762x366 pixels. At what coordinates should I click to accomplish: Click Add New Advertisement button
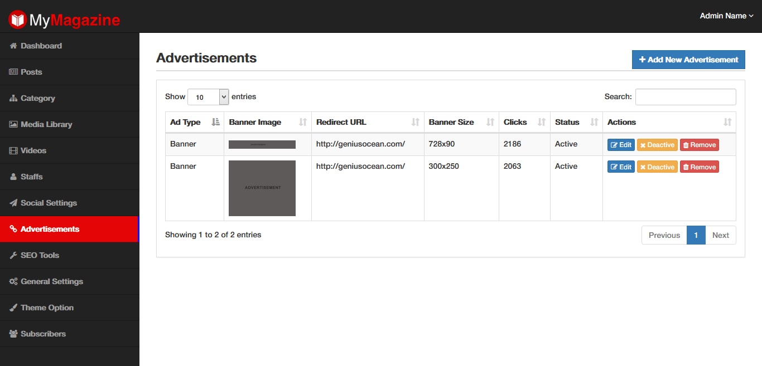pyautogui.click(x=688, y=60)
